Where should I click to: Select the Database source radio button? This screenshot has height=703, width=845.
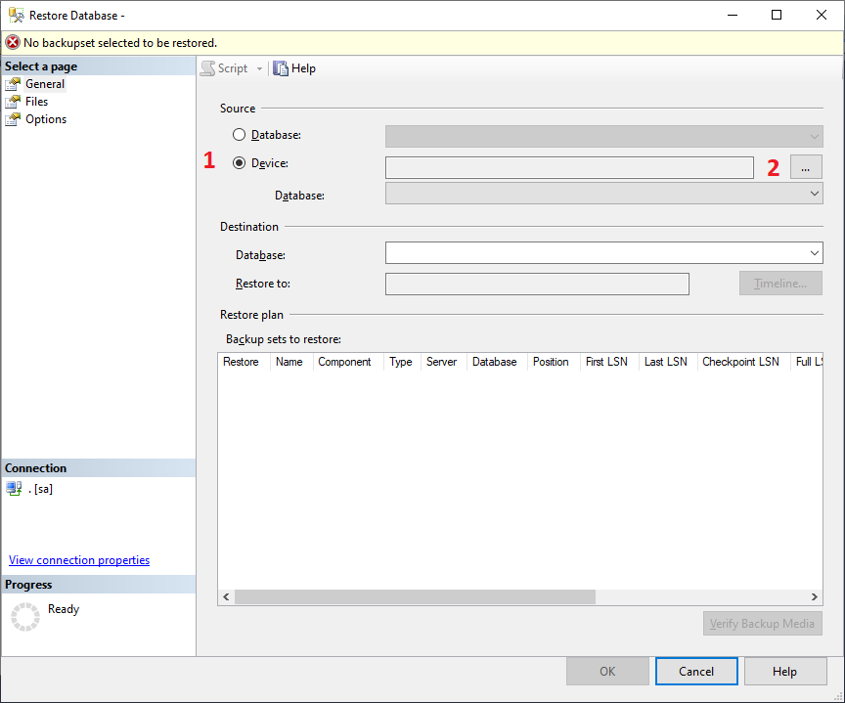click(239, 135)
